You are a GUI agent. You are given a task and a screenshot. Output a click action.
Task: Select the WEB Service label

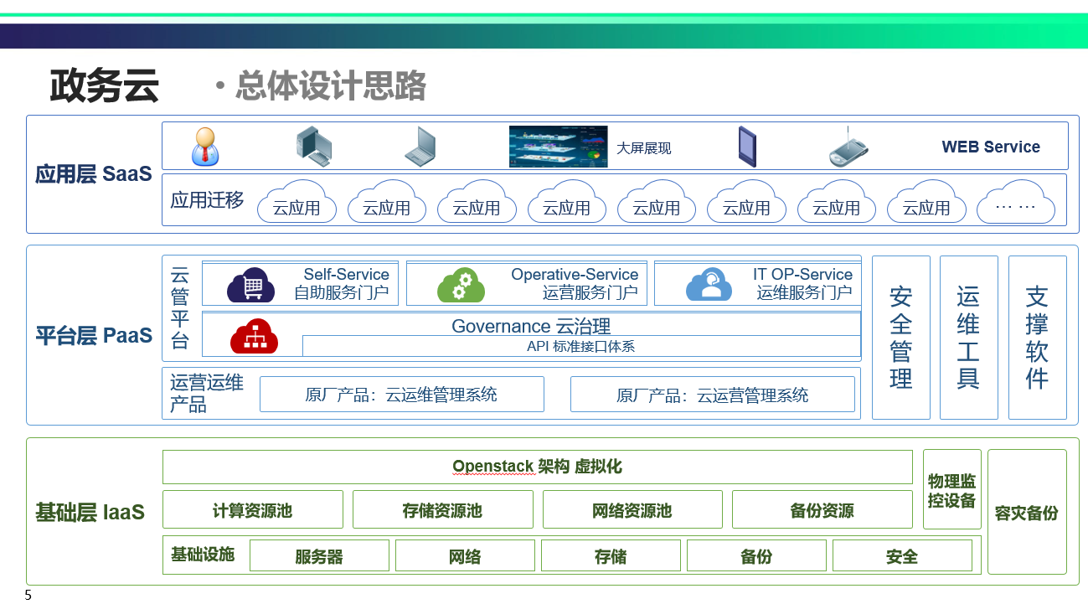(991, 147)
